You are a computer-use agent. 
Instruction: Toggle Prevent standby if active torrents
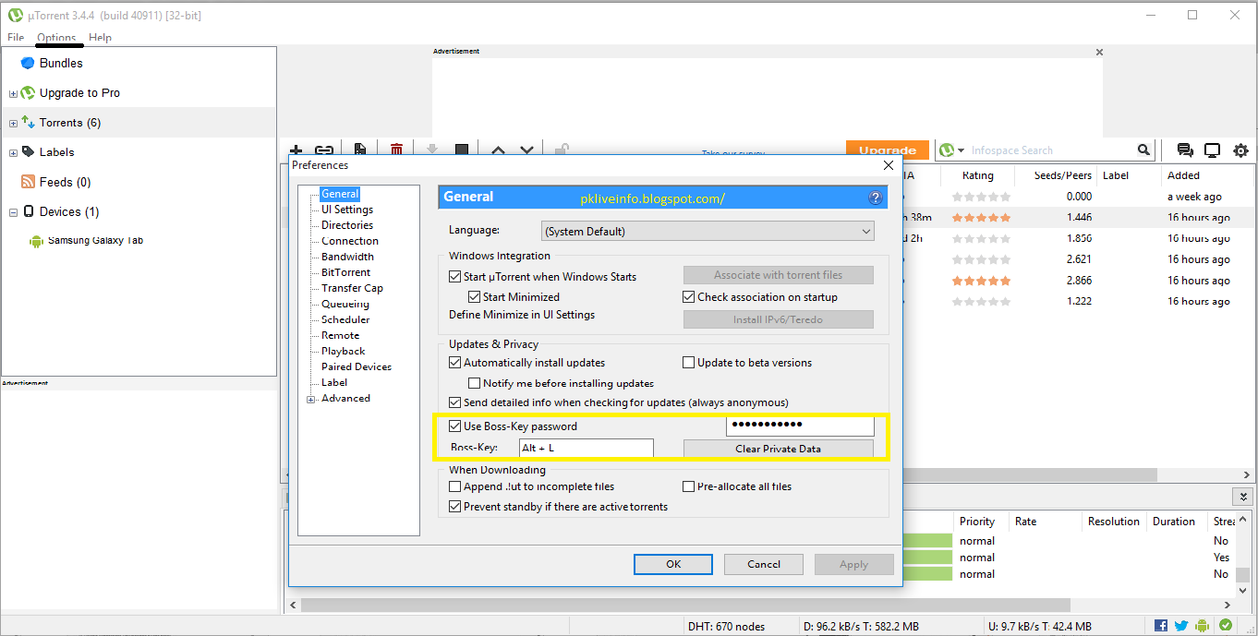pos(454,507)
